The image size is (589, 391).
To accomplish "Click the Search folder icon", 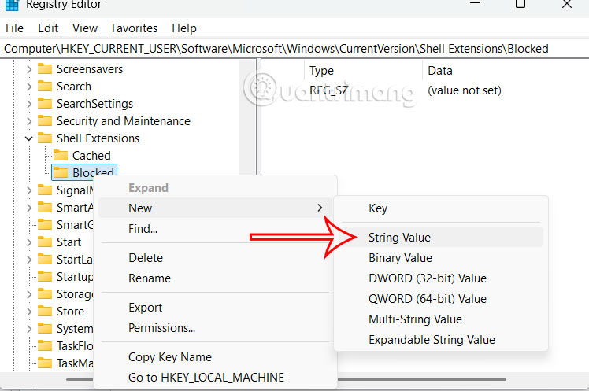I will point(45,87).
